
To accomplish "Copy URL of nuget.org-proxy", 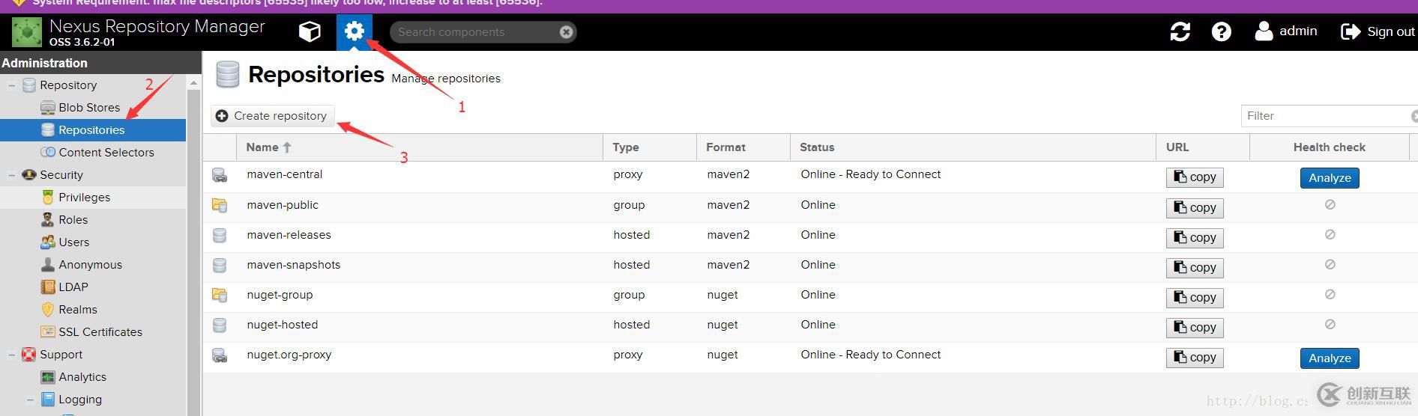I will (1195, 358).
